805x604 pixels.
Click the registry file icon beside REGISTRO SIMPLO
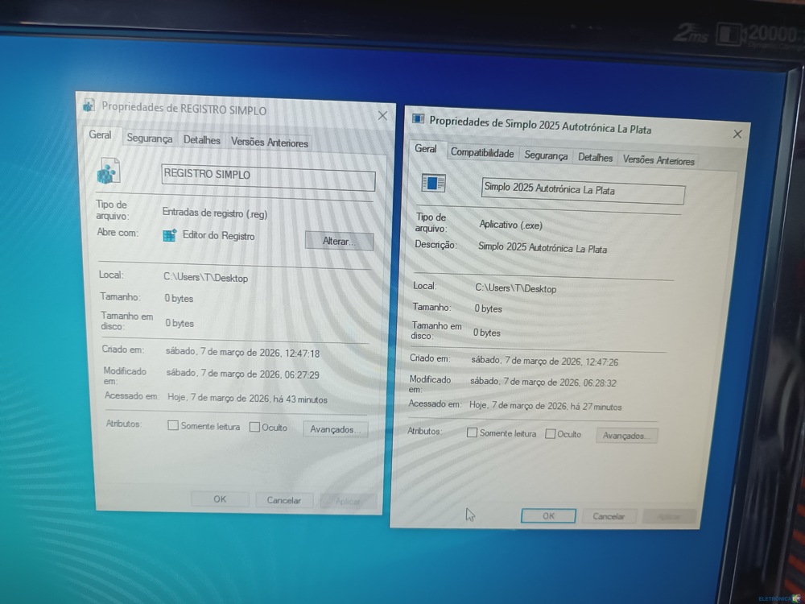108,172
